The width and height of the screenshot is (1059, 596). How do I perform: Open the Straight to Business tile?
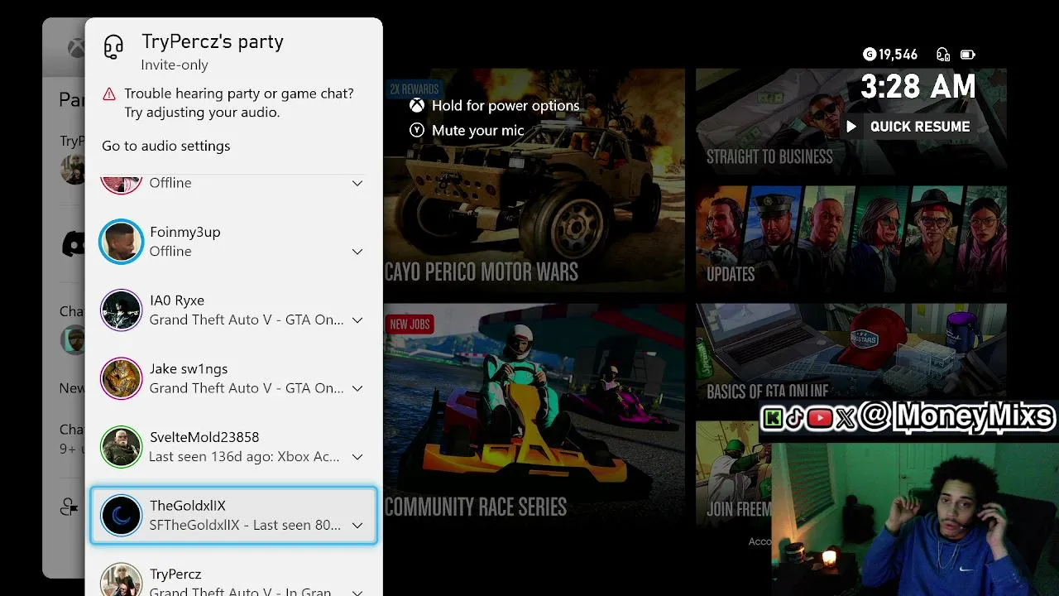click(851, 122)
